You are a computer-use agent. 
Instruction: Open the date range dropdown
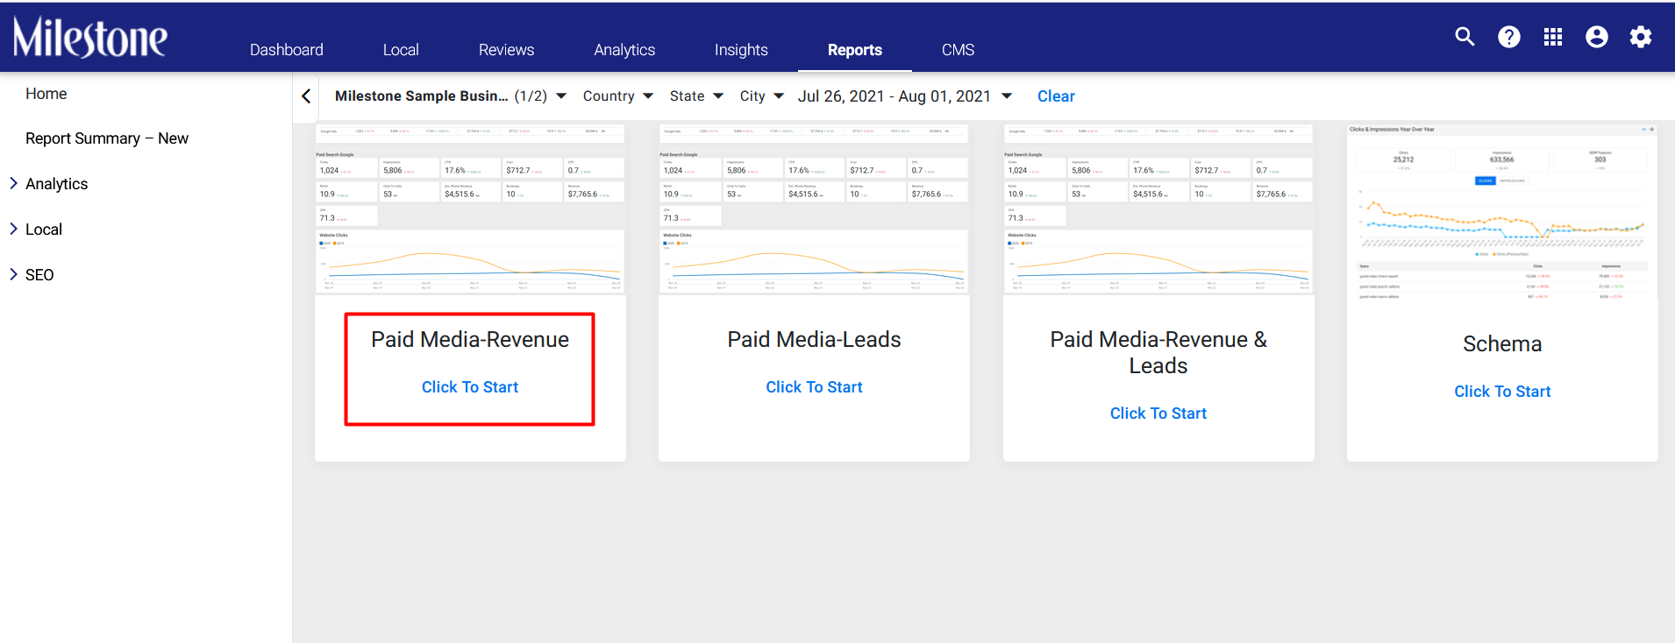coord(905,96)
